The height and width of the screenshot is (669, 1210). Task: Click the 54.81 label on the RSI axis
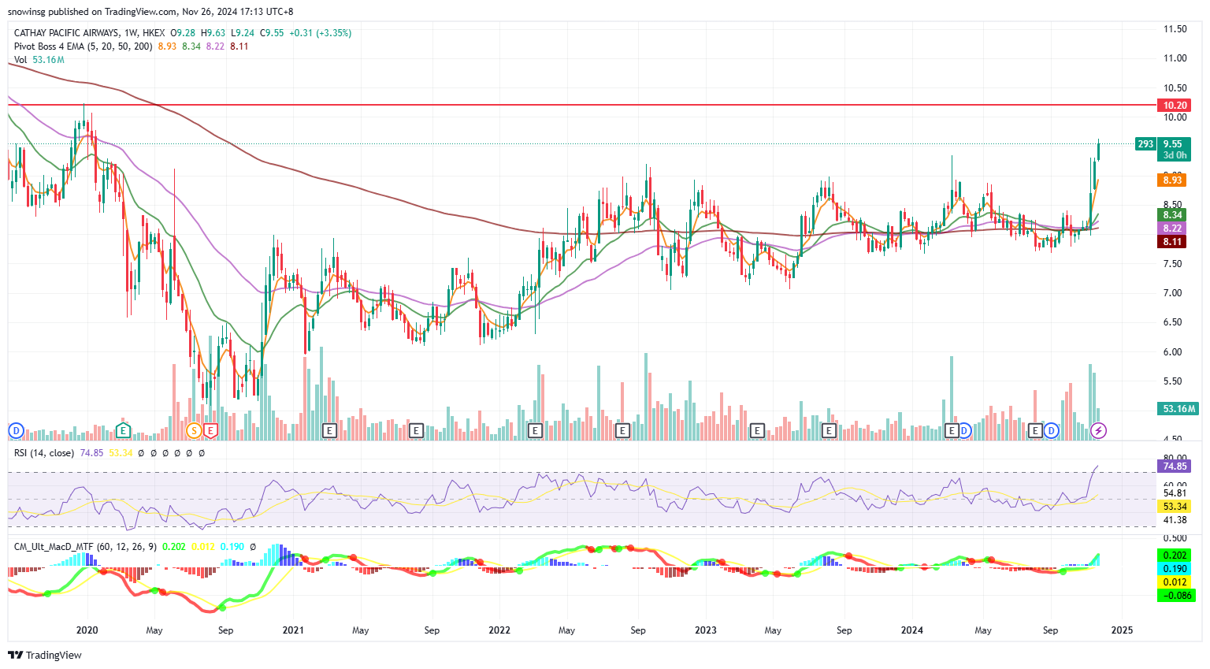[1175, 493]
